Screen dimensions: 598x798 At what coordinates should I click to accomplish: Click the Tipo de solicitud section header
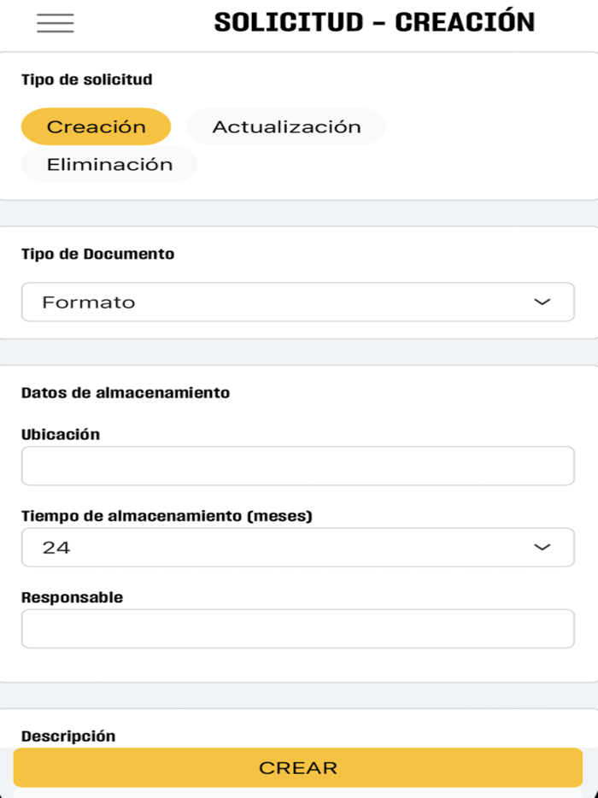85,79
